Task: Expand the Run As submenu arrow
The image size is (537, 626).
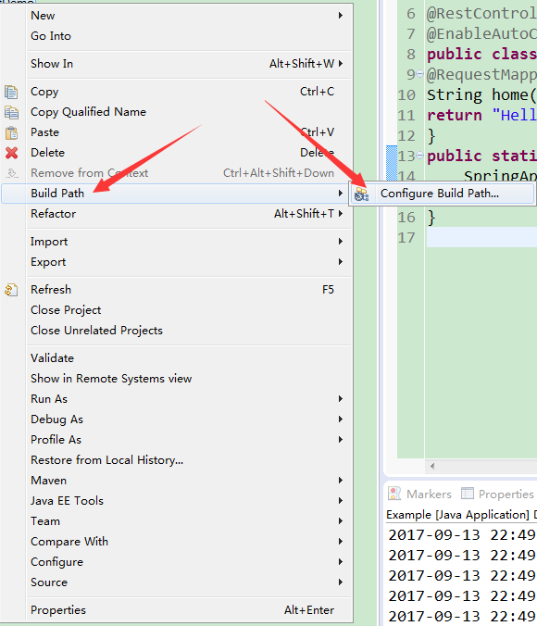Action: [x=340, y=399]
